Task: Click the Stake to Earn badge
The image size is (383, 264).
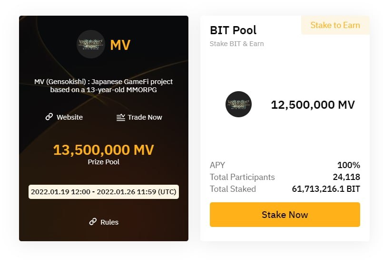Action: (335, 25)
